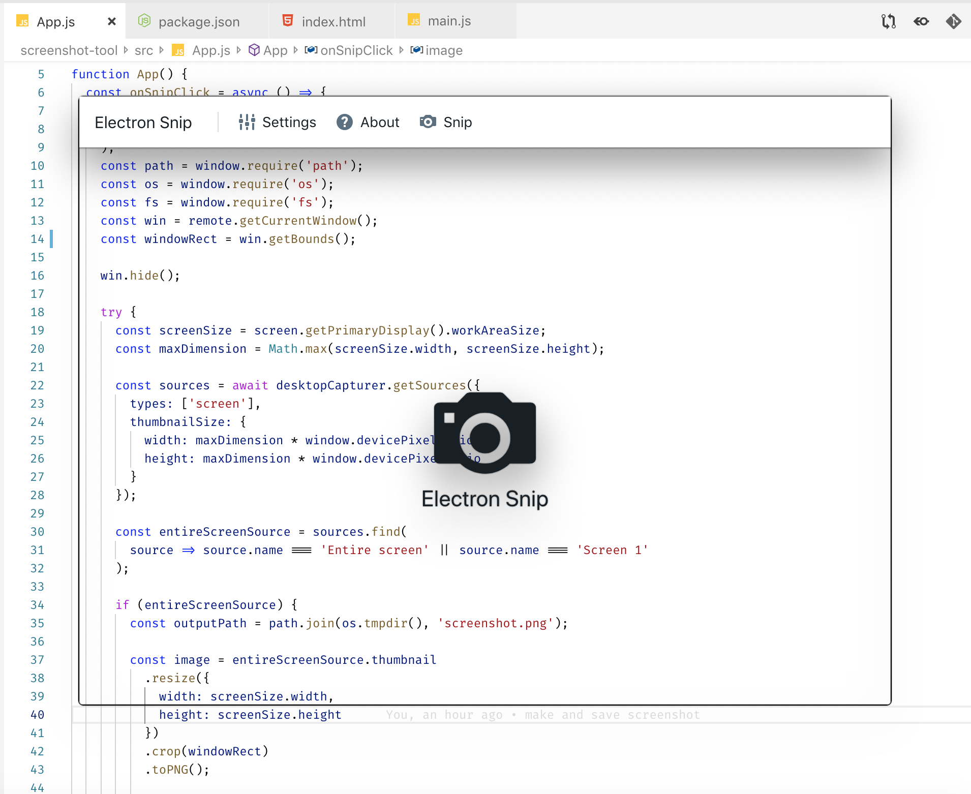Viewport: 971px width, 794px height.
Task: Click the variable icon beside onSnipClick breadcrumb
Action: [311, 50]
